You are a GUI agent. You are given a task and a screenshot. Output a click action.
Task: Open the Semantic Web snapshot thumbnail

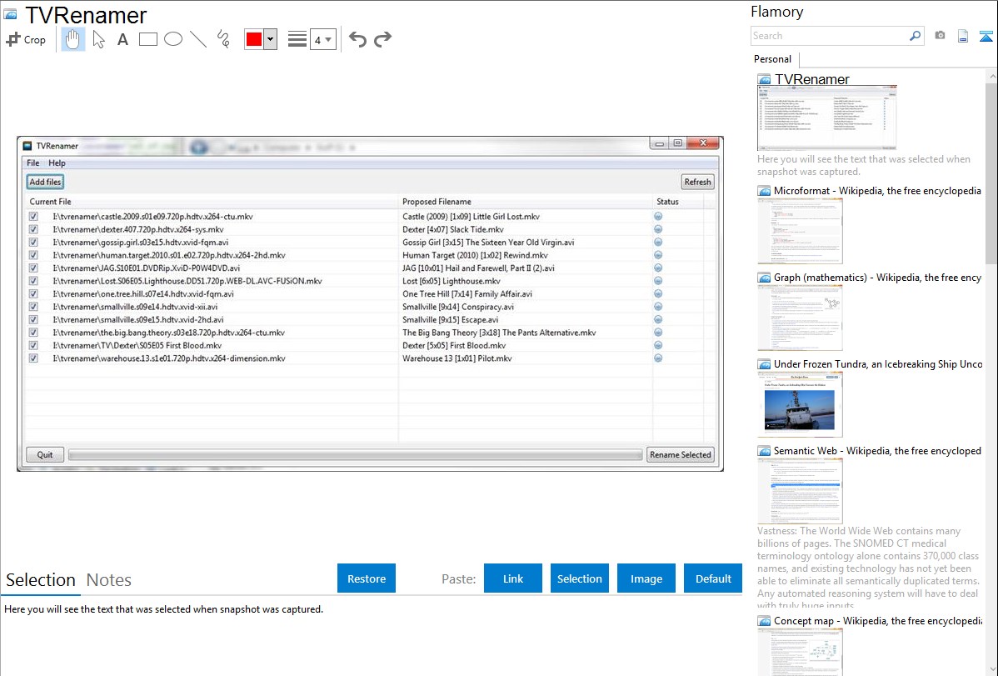coord(800,491)
